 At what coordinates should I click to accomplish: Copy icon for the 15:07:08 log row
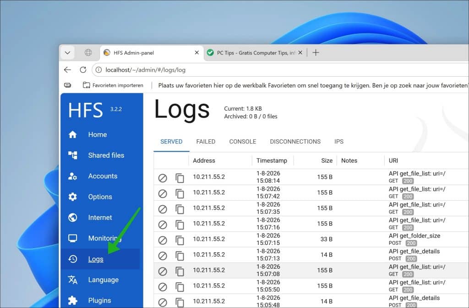click(x=180, y=271)
